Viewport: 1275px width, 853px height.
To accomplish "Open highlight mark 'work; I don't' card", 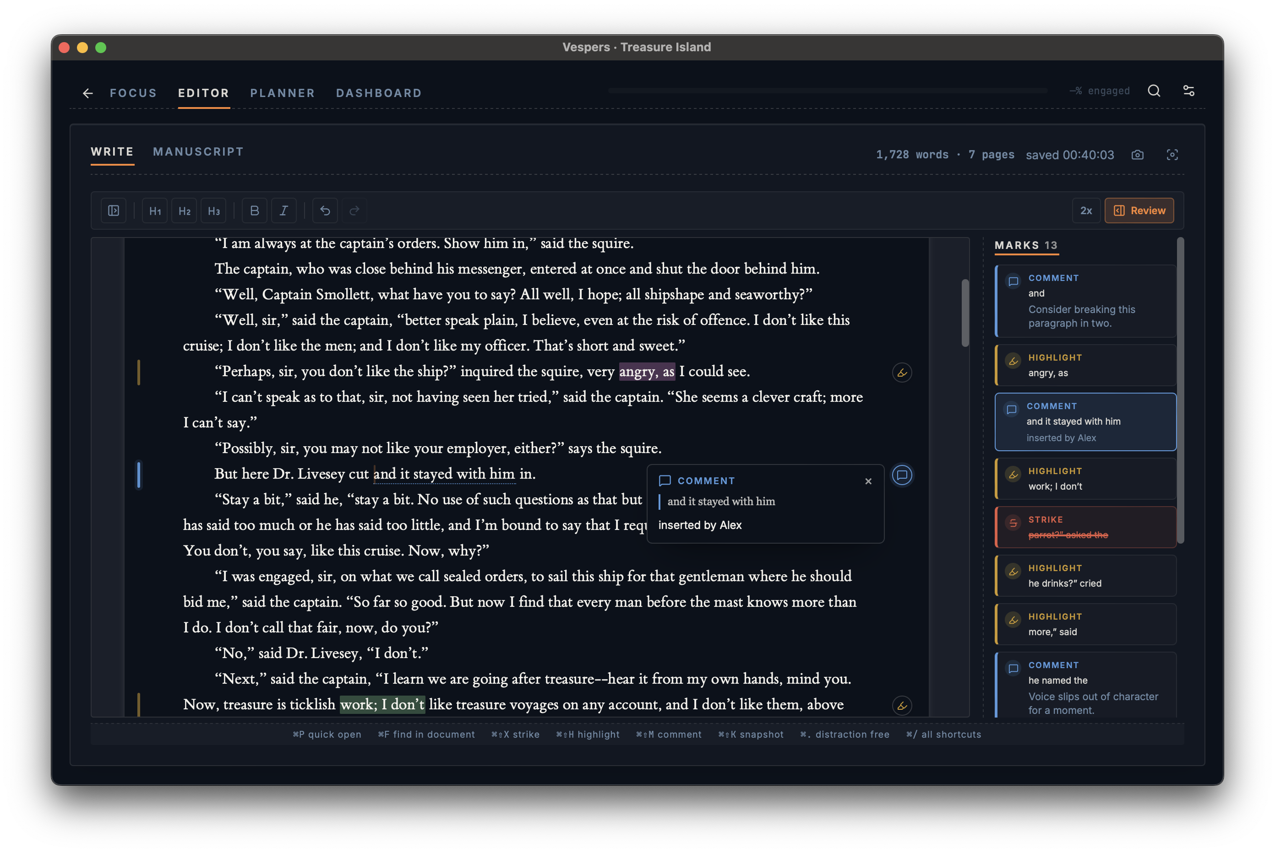I will (x=1085, y=479).
